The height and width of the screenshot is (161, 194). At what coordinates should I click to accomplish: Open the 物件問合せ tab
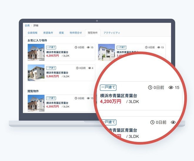click(76, 33)
